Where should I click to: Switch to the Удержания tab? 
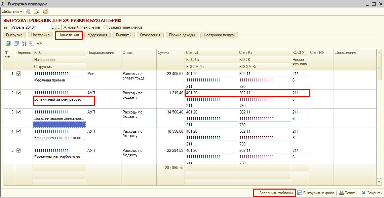click(x=97, y=35)
